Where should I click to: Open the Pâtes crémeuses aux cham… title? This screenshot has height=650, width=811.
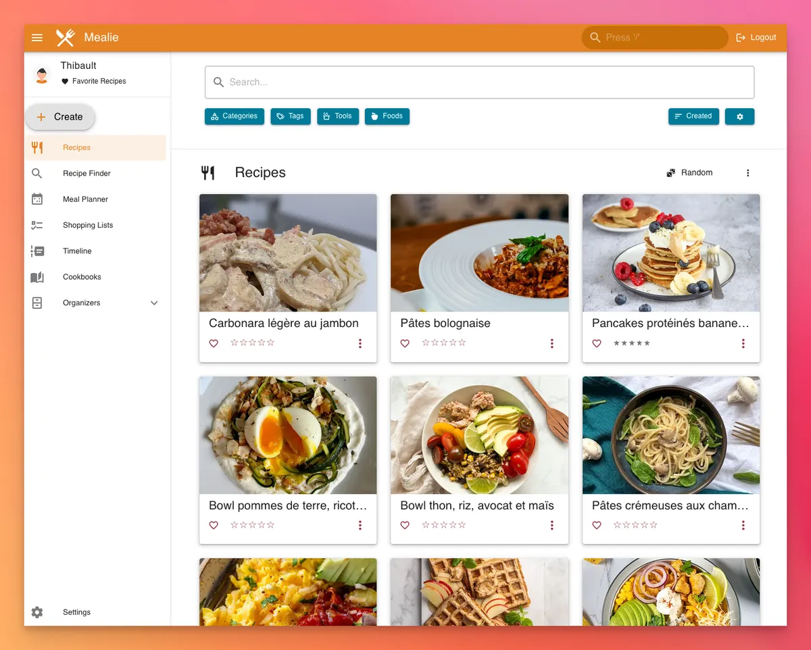click(x=670, y=505)
